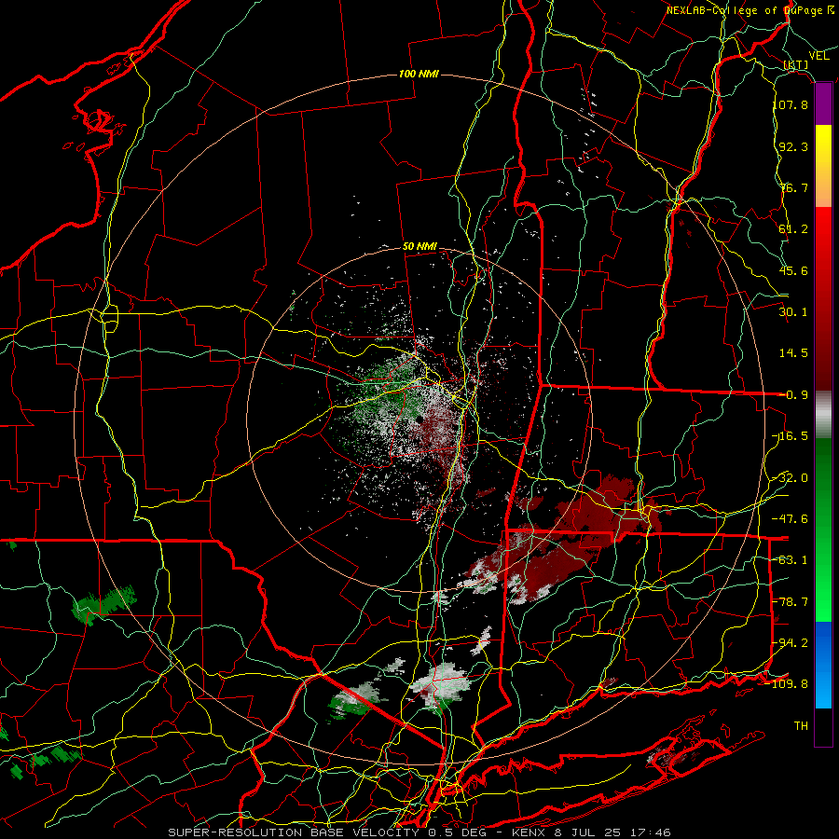Viewport: 839px width, 839px height.
Task: Click the [KT] units label
Action: coord(796,64)
